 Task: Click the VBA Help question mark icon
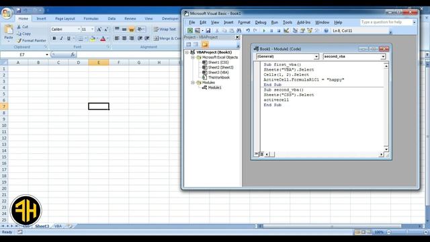pyautogui.click(x=326, y=31)
